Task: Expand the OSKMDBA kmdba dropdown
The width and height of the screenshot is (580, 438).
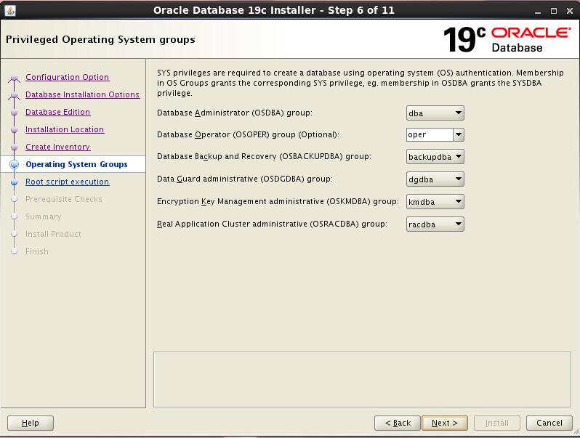Action: [435, 202]
